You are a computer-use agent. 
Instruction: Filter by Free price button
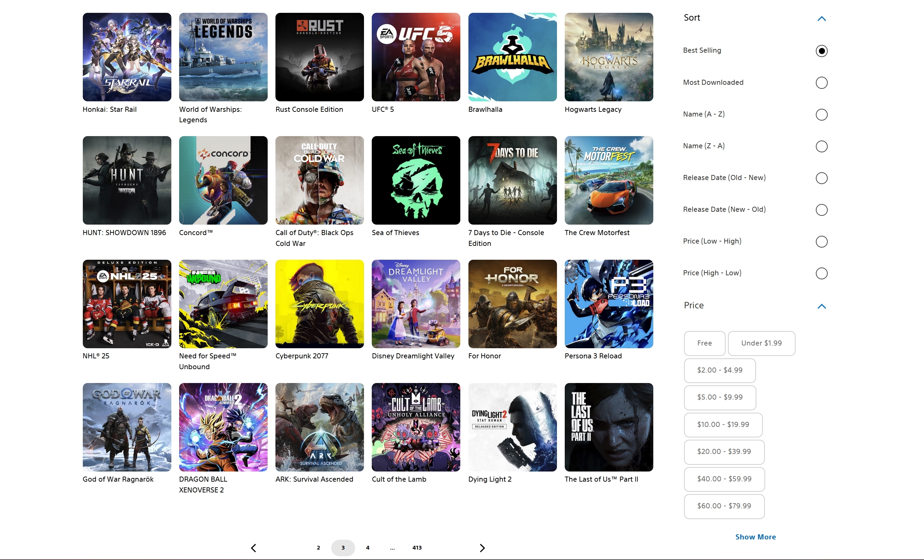[x=704, y=343]
